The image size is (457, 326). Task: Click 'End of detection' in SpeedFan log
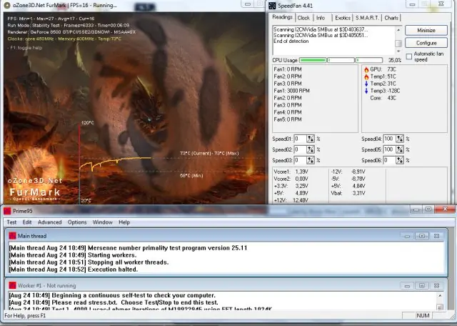click(291, 41)
